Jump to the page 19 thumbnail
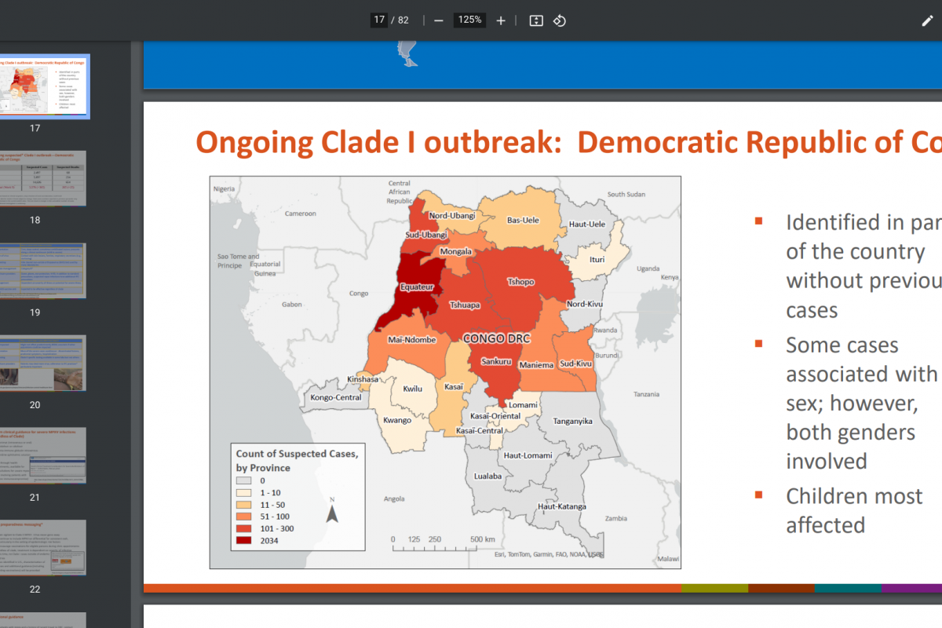Image resolution: width=942 pixels, height=628 pixels. point(44,271)
